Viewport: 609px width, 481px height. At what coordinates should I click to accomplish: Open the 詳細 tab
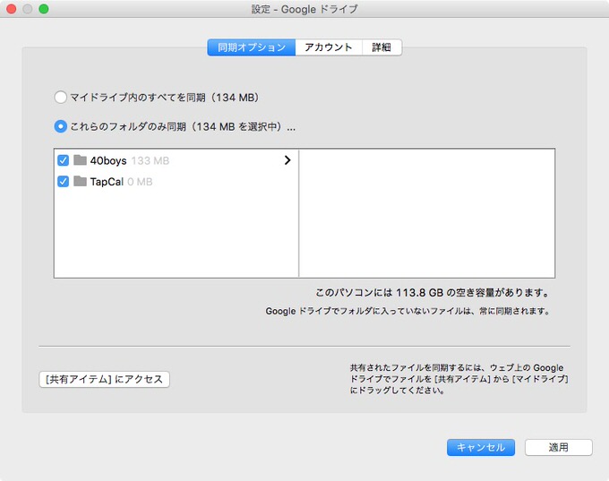tap(382, 47)
